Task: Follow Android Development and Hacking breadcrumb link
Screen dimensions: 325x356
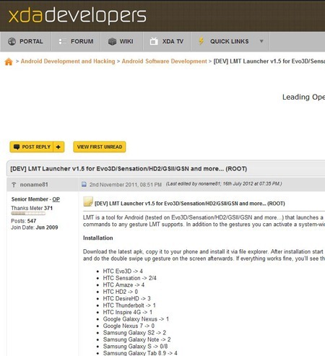Action: click(x=68, y=61)
